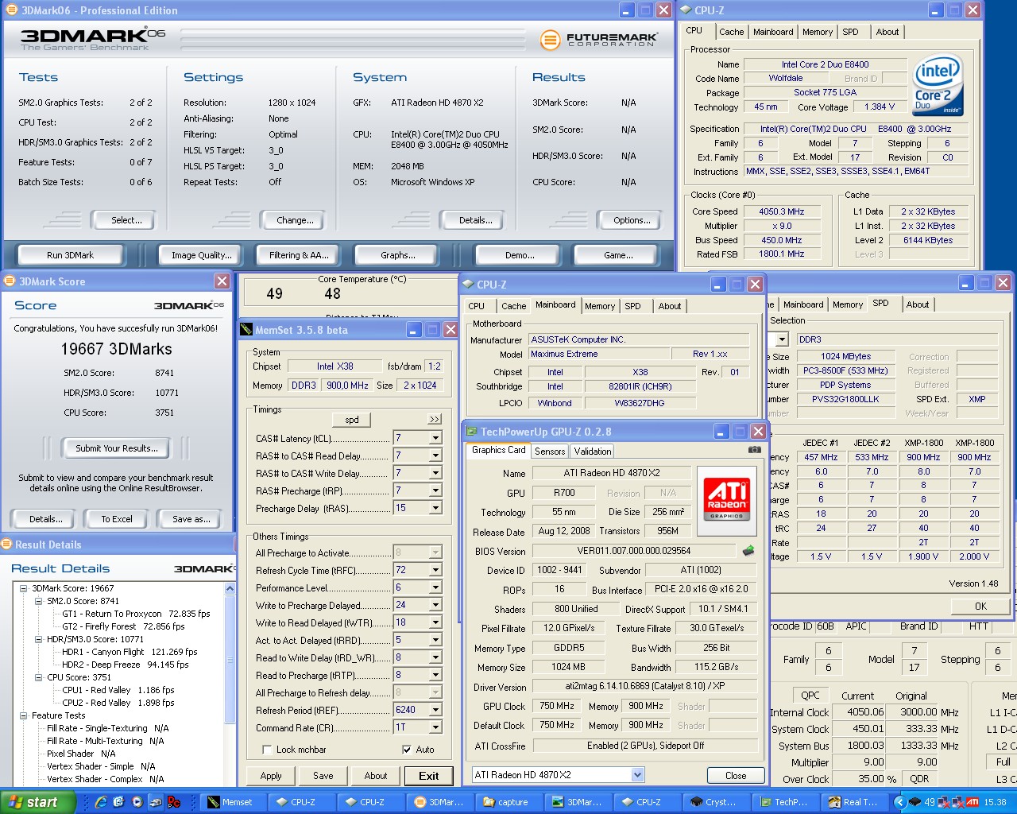Open the GPU-Z graphics card selection dropdown

click(x=637, y=775)
